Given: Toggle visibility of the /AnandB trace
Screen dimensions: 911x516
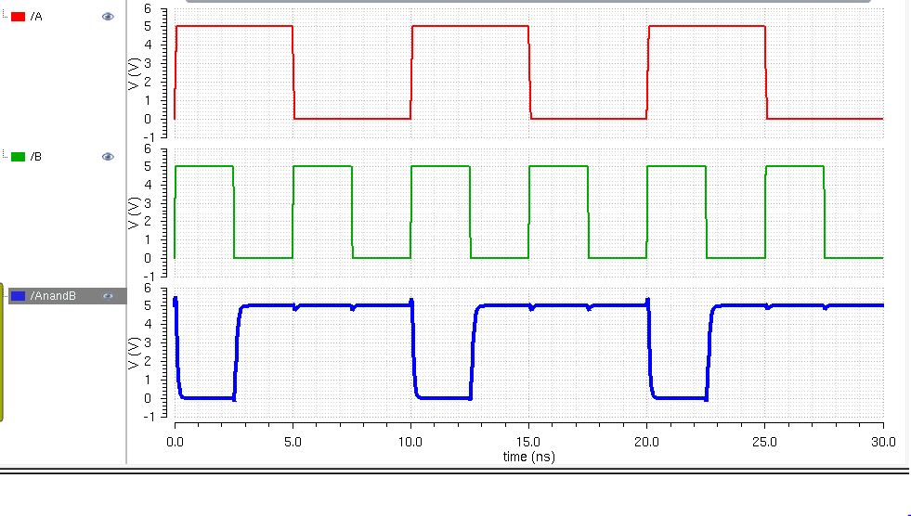Looking at the screenshot, I should click(108, 296).
